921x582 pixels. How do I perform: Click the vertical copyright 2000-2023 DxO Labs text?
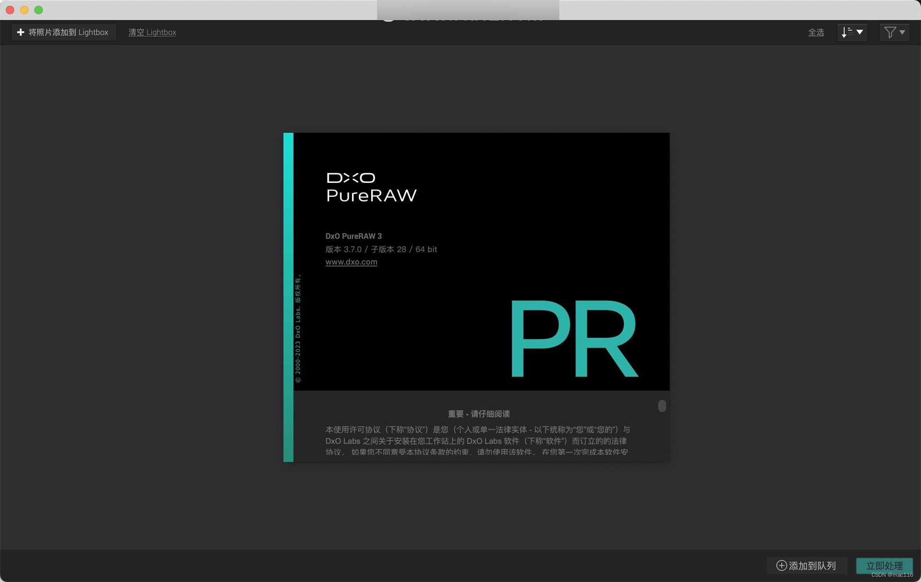pos(298,329)
